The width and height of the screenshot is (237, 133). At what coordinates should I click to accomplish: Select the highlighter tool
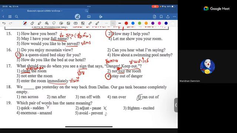point(40,23)
